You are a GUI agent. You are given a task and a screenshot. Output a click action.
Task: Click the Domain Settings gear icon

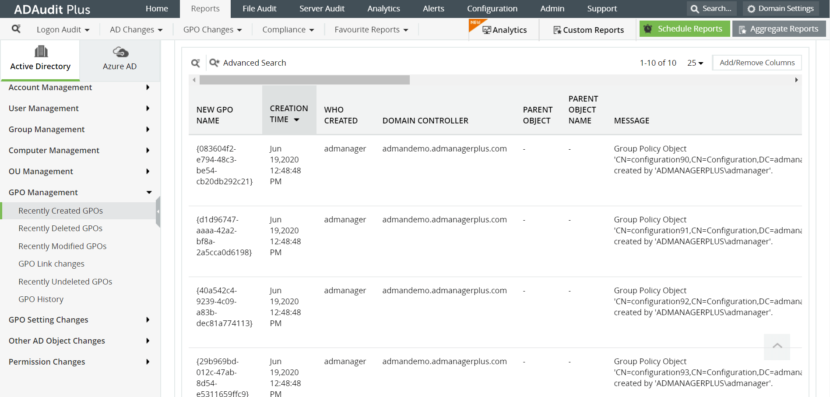751,8
